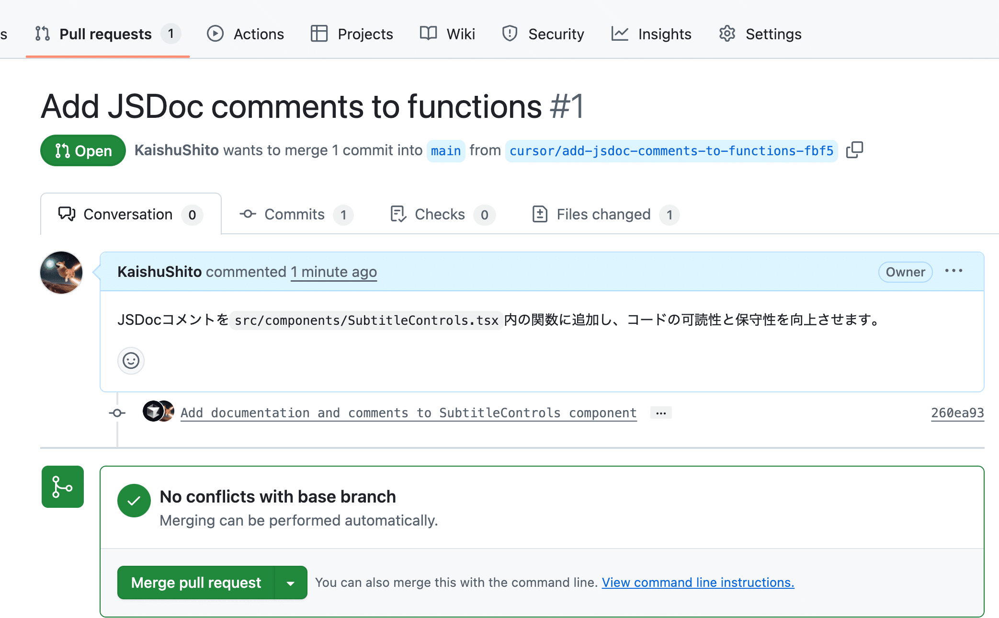Open repository Settings
This screenshot has height=618, width=999.
760,34
